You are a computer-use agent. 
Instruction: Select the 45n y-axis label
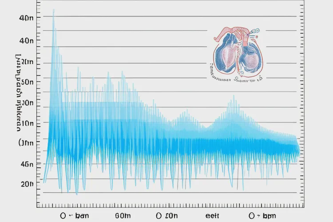click(27, 164)
